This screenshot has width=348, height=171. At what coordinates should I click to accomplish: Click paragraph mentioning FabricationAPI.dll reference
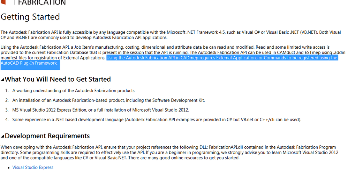click(x=169, y=153)
